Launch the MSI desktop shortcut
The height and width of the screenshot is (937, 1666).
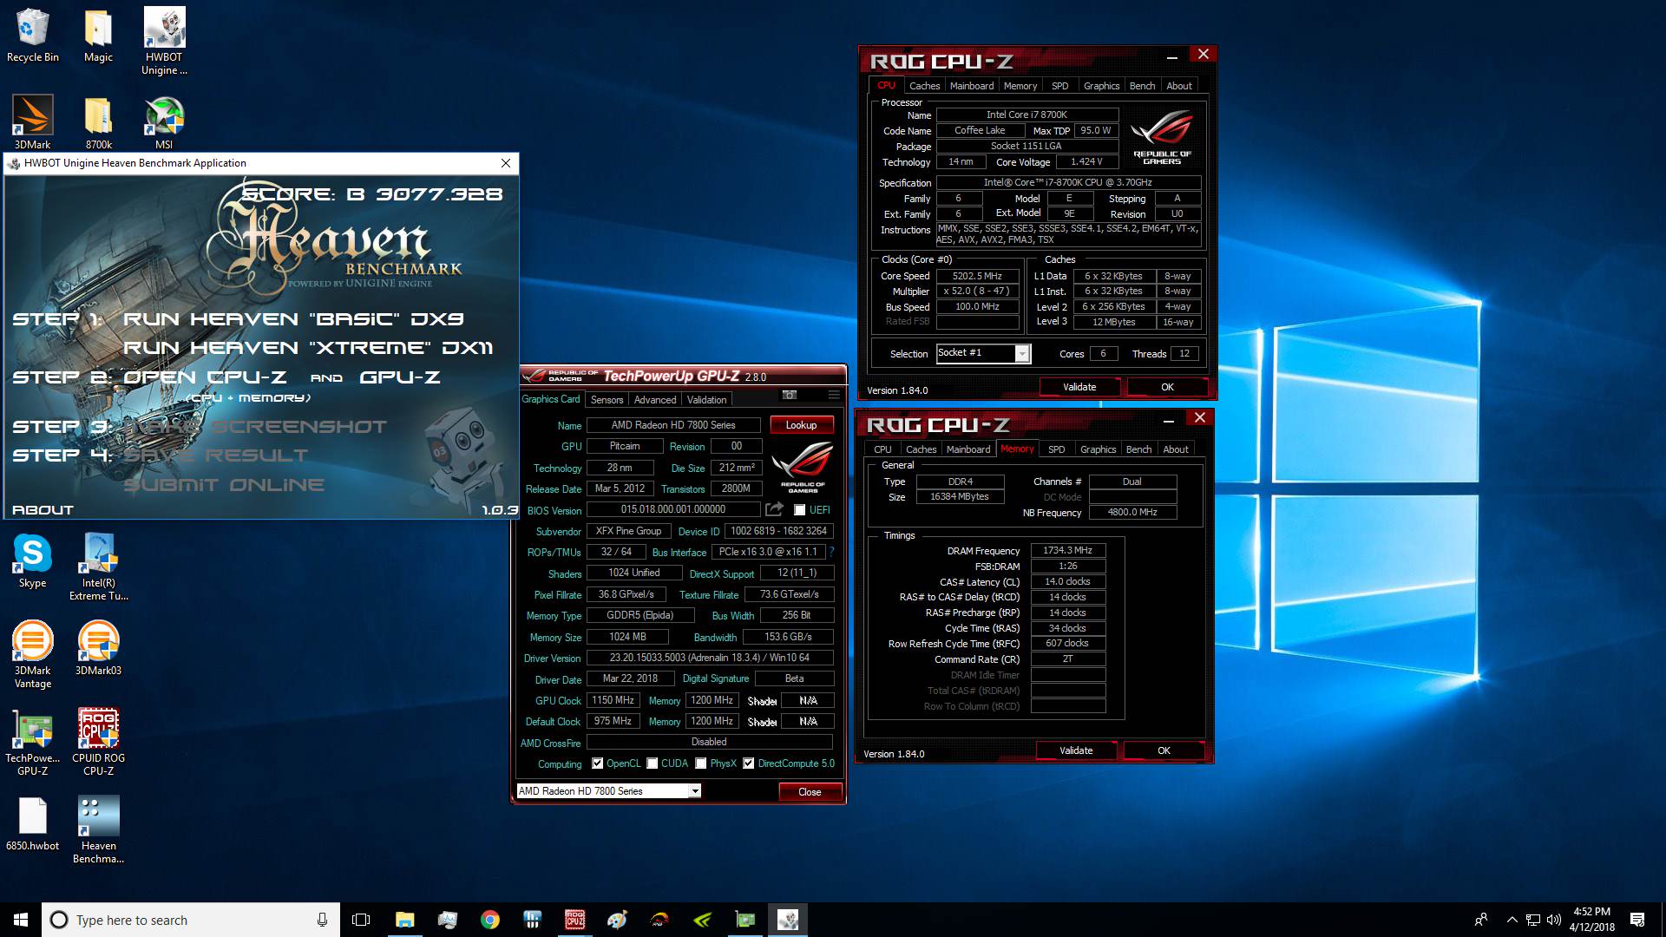(x=164, y=122)
